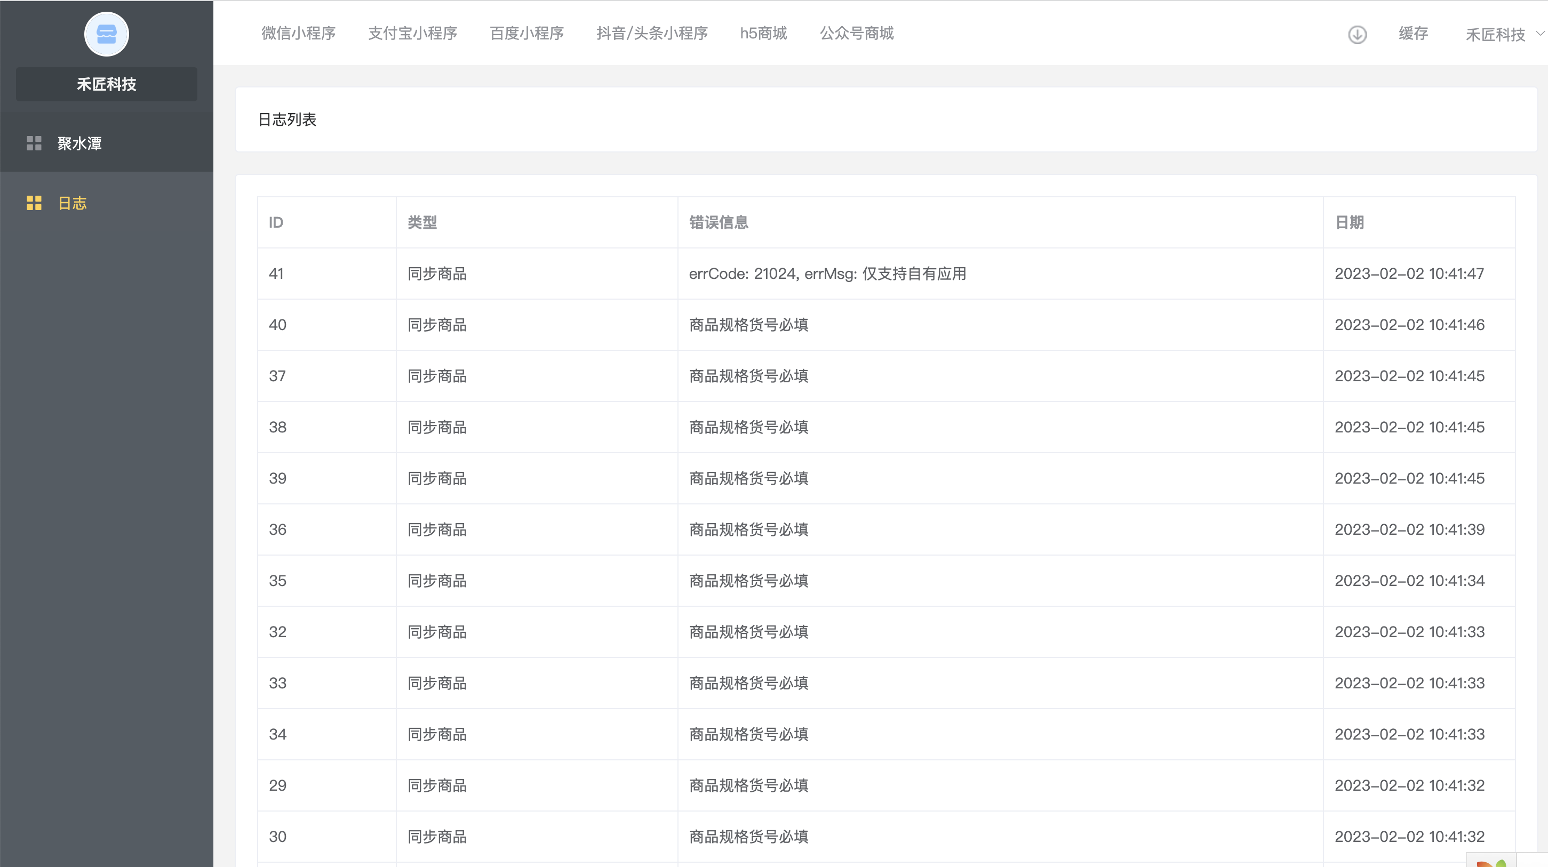
Task: Click date 2023-02-02 10:41:39
Action: (x=1409, y=529)
